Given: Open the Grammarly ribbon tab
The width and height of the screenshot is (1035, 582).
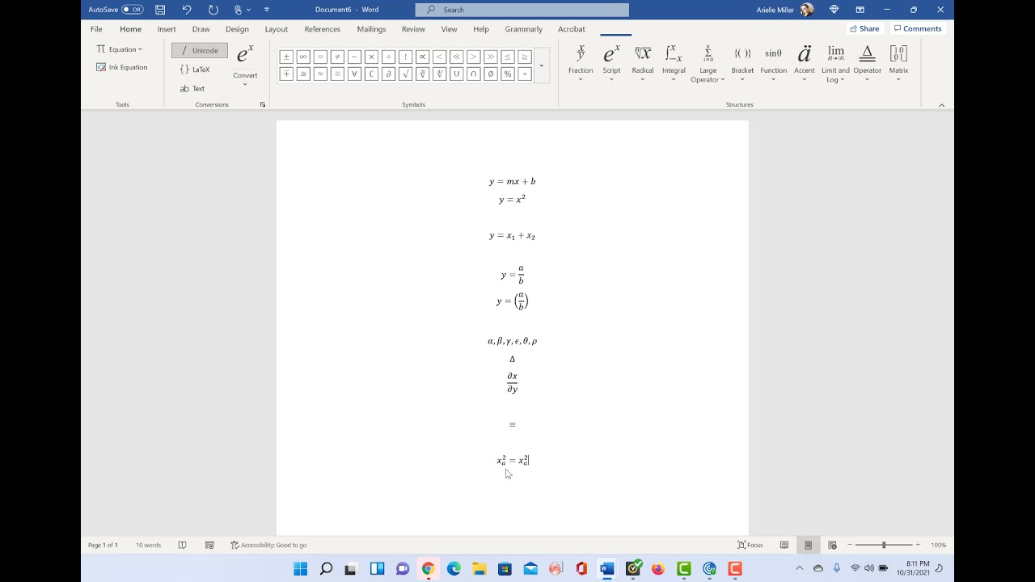Looking at the screenshot, I should 523,29.
